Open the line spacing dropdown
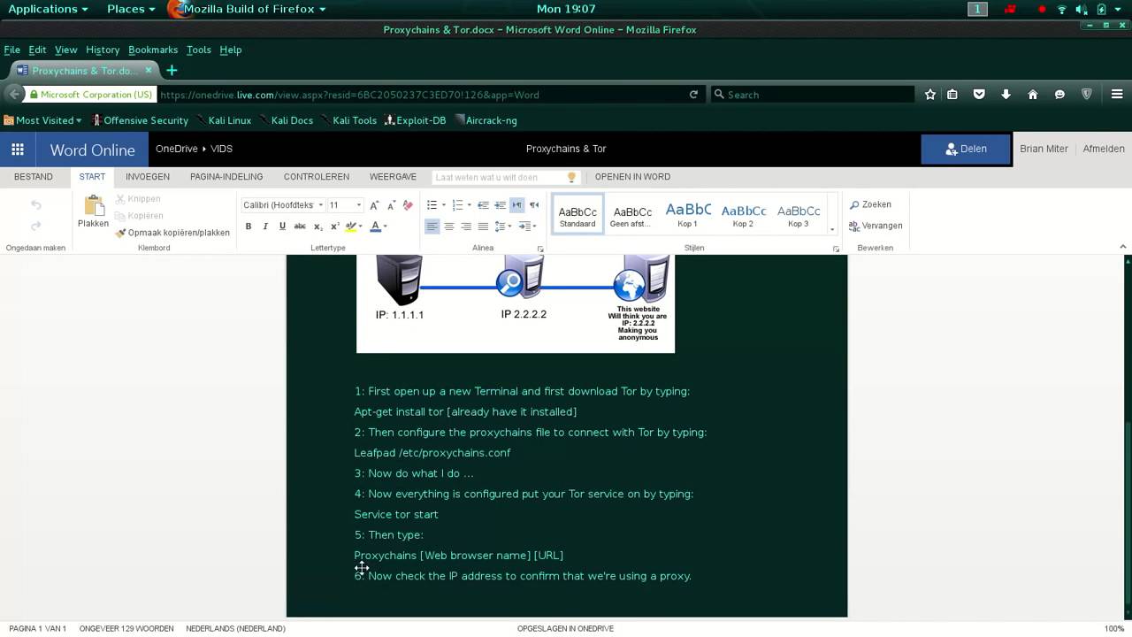The height and width of the screenshot is (637, 1132). [502, 226]
